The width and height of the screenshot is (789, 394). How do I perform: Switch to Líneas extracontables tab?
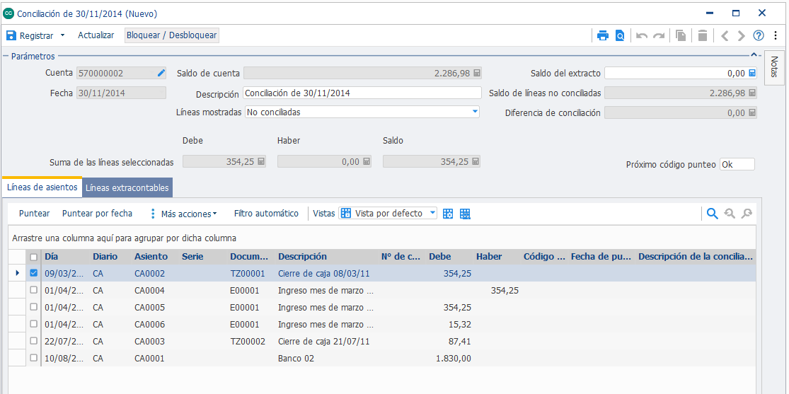coord(128,187)
